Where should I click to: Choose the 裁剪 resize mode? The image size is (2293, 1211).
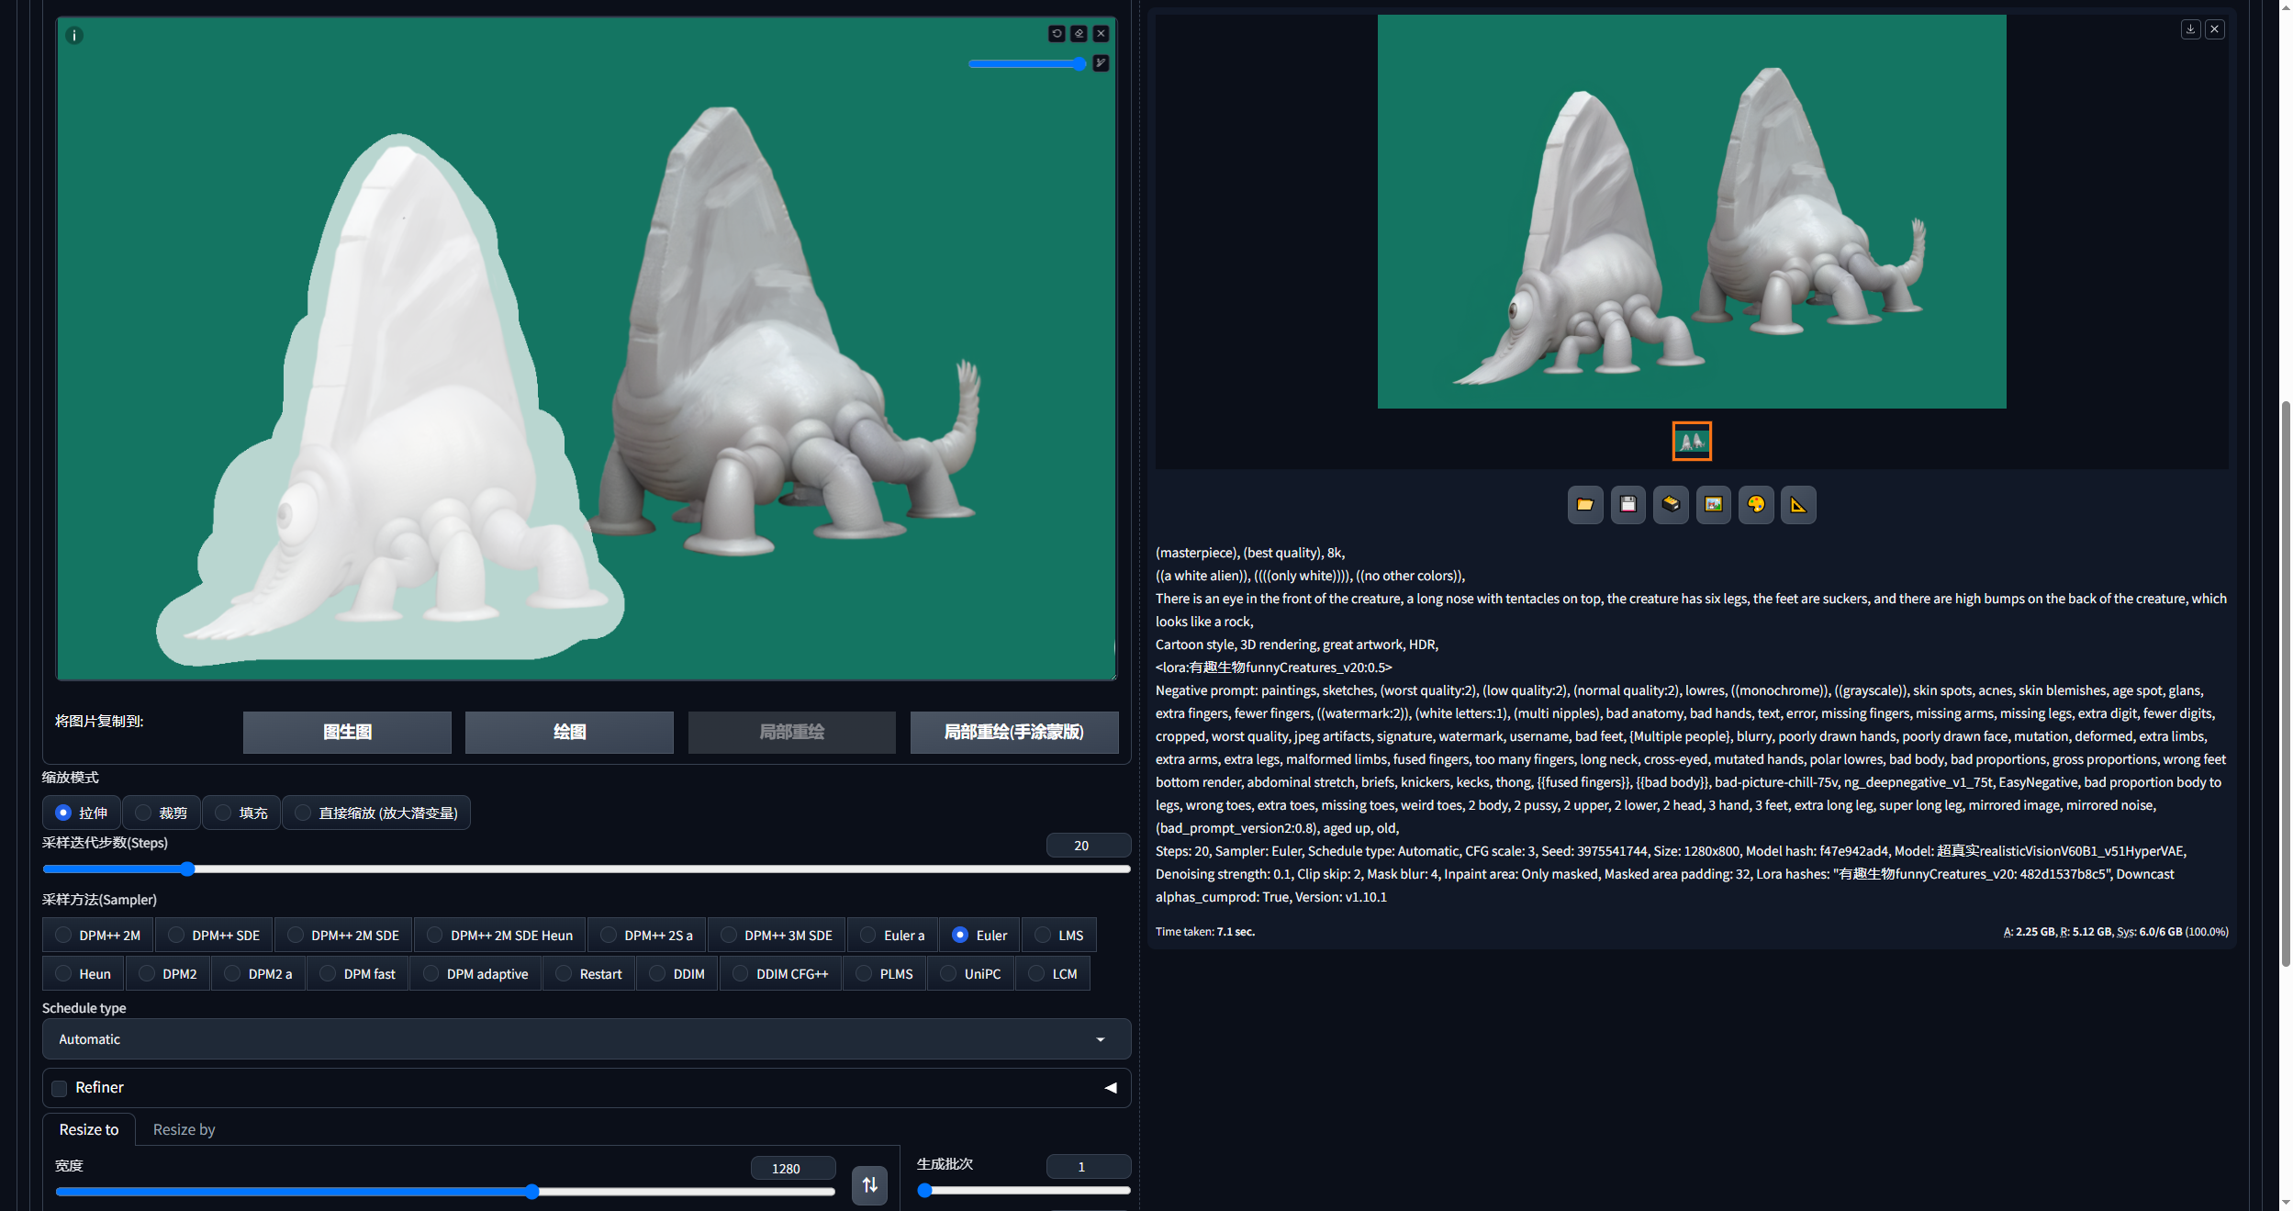click(x=161, y=813)
